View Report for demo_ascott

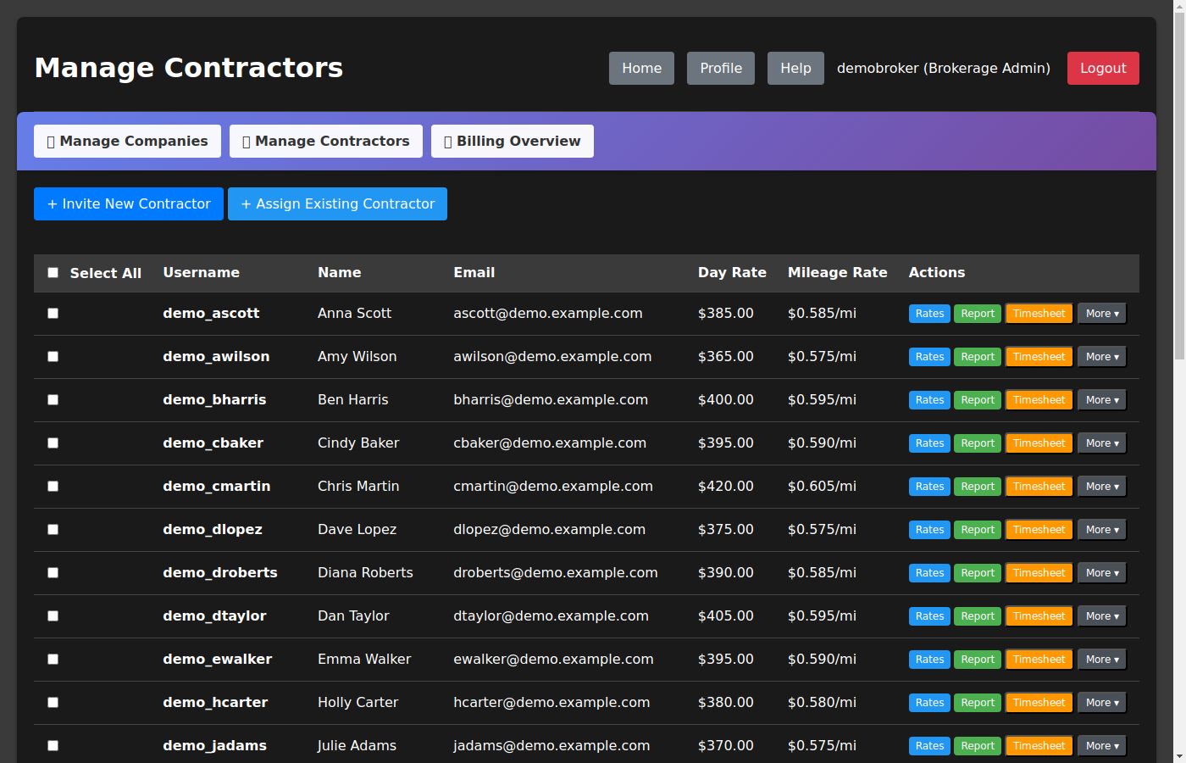[x=978, y=314]
